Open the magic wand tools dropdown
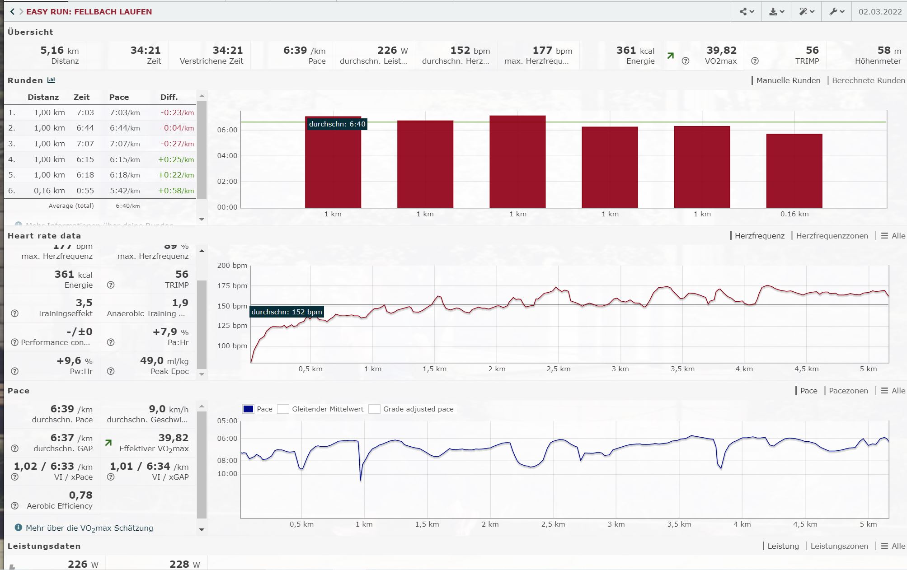 click(807, 12)
